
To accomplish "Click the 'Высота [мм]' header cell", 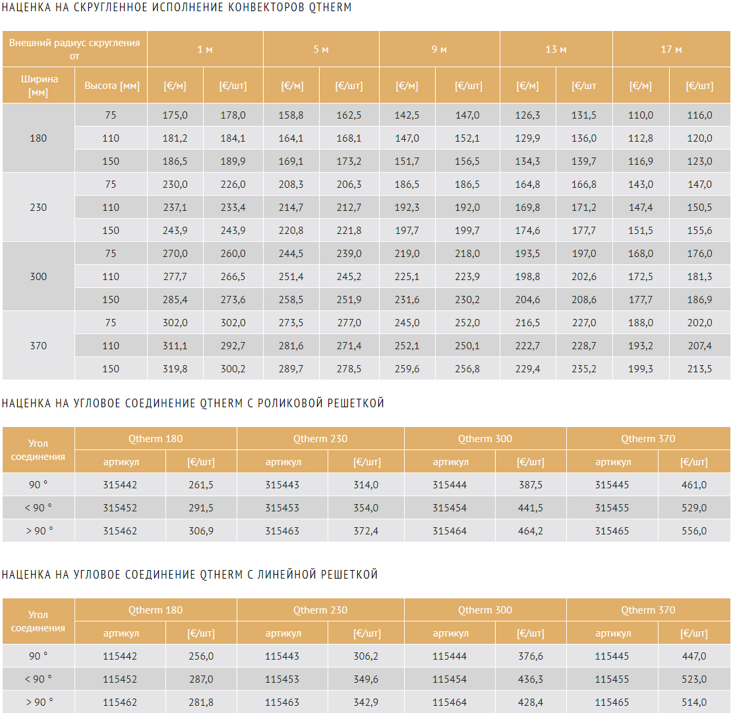I will pos(111,86).
